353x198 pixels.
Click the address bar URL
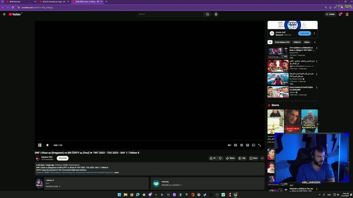(x=37, y=7)
